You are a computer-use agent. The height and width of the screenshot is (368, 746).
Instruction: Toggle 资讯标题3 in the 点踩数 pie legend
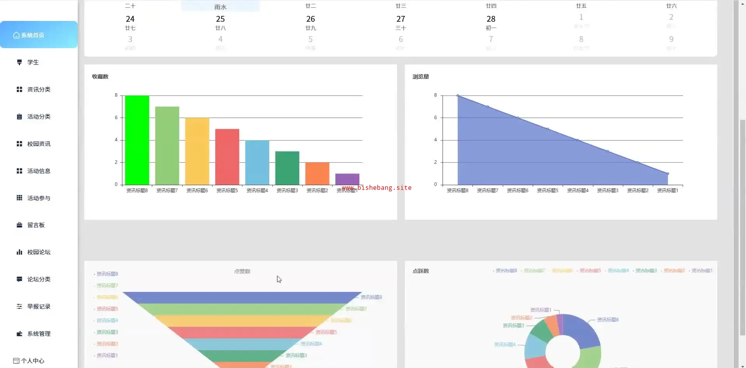coord(645,271)
